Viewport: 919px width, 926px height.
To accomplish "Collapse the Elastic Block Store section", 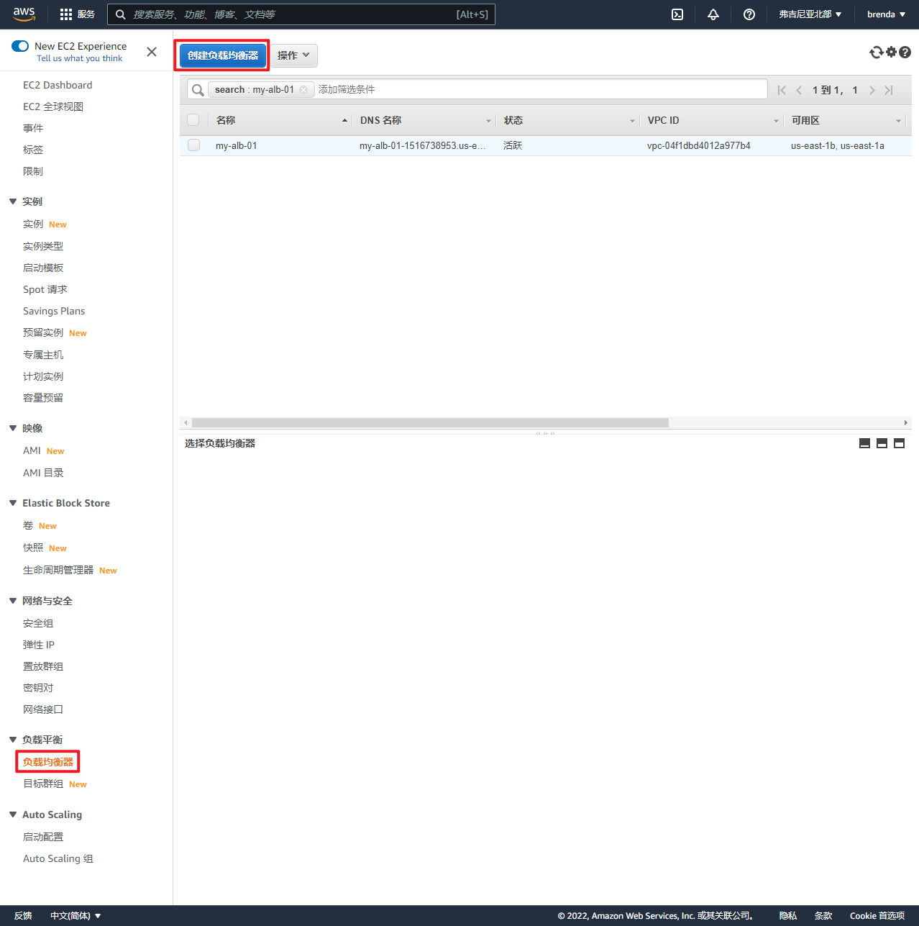I will 13,503.
